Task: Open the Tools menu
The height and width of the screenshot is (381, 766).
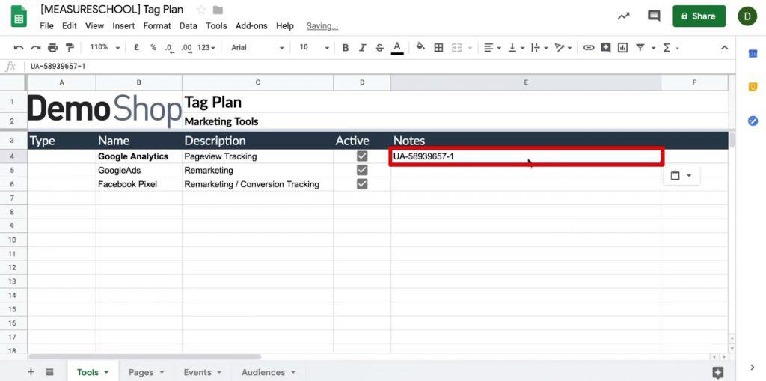Action: pos(216,26)
